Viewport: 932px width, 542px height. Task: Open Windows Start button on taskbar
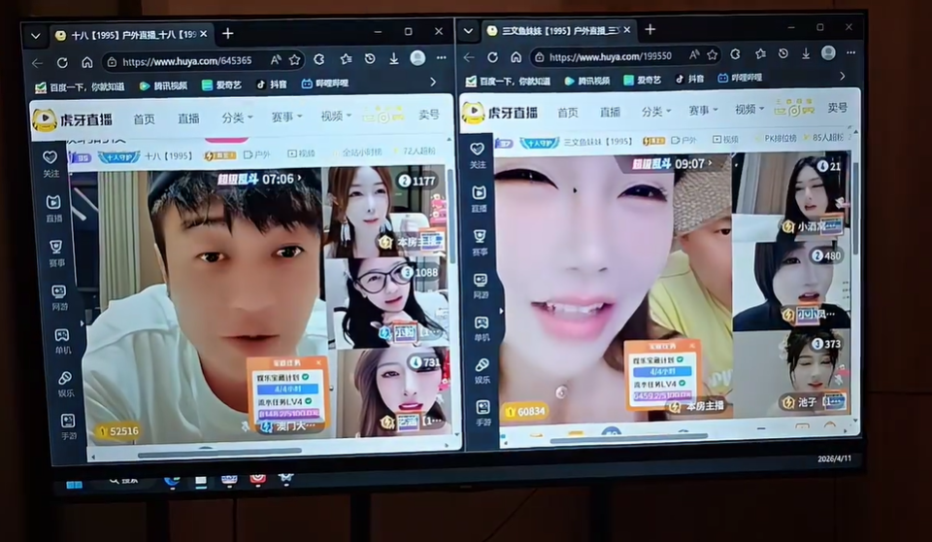pos(75,485)
